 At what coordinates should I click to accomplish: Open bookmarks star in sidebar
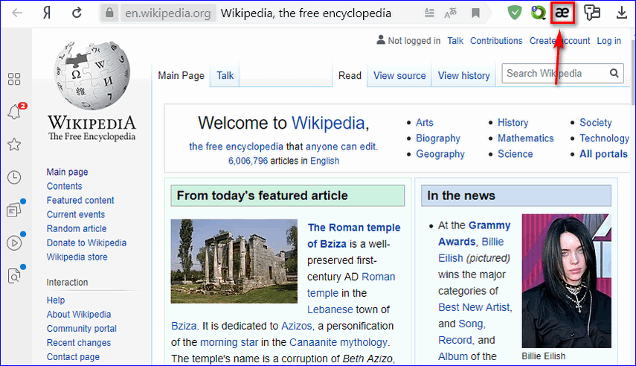[14, 144]
